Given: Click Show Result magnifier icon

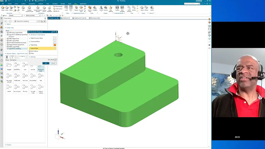Looking at the screenshot, I should [56, 60].
